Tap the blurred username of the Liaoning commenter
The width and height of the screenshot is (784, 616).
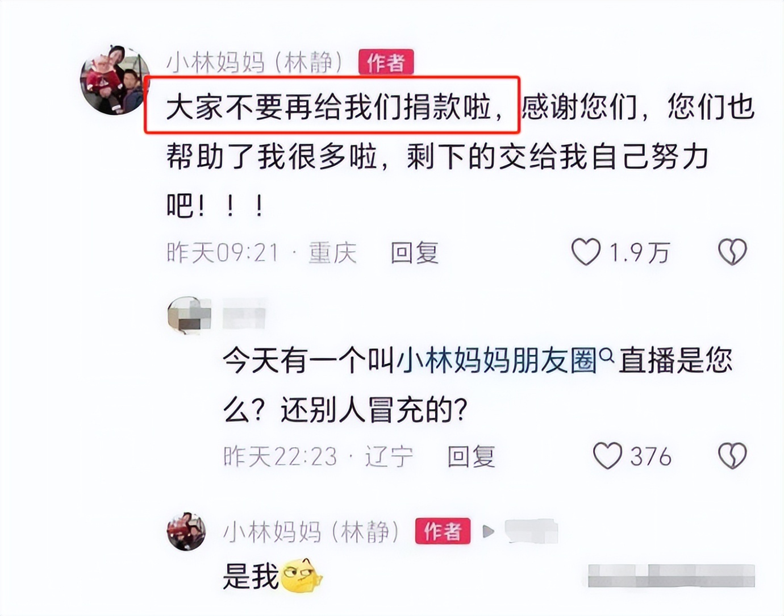point(244,314)
